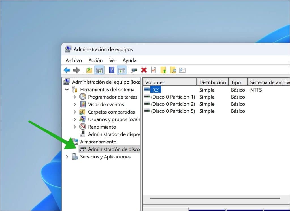Click the Administración de discos drive icon

(82, 149)
